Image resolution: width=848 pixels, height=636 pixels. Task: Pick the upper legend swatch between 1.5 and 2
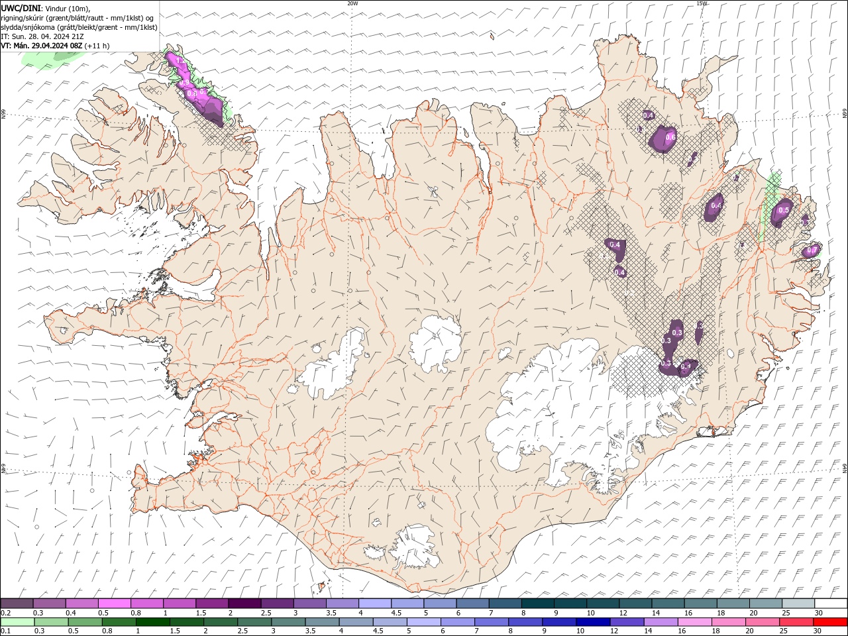(x=211, y=603)
